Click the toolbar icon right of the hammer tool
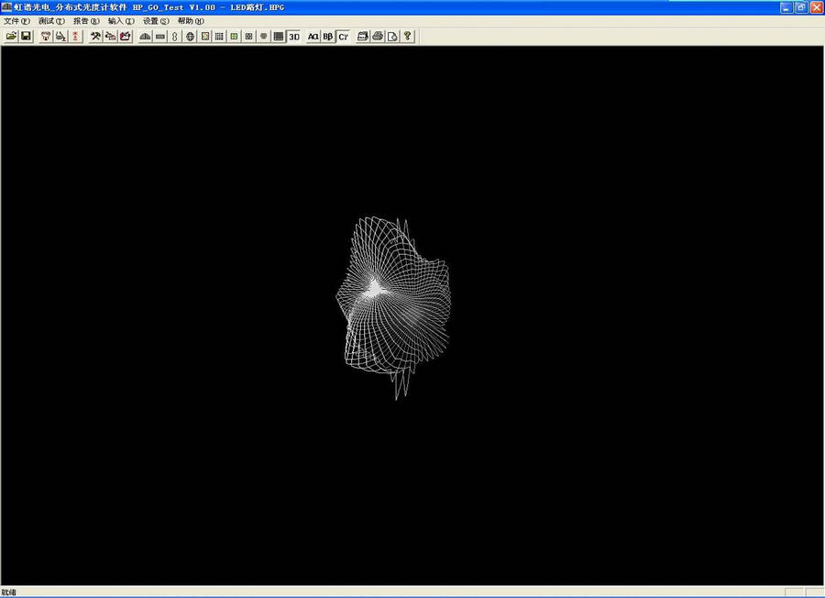The height and width of the screenshot is (598, 825). 111,37
